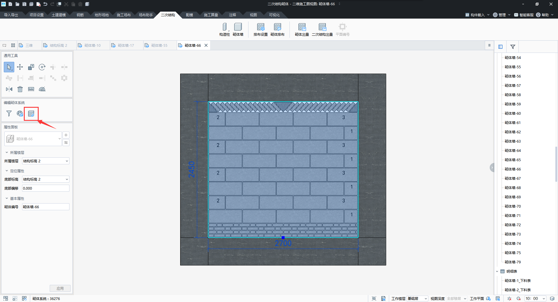Open the 三维 view tab
The width and height of the screenshot is (558, 302).
29,46
